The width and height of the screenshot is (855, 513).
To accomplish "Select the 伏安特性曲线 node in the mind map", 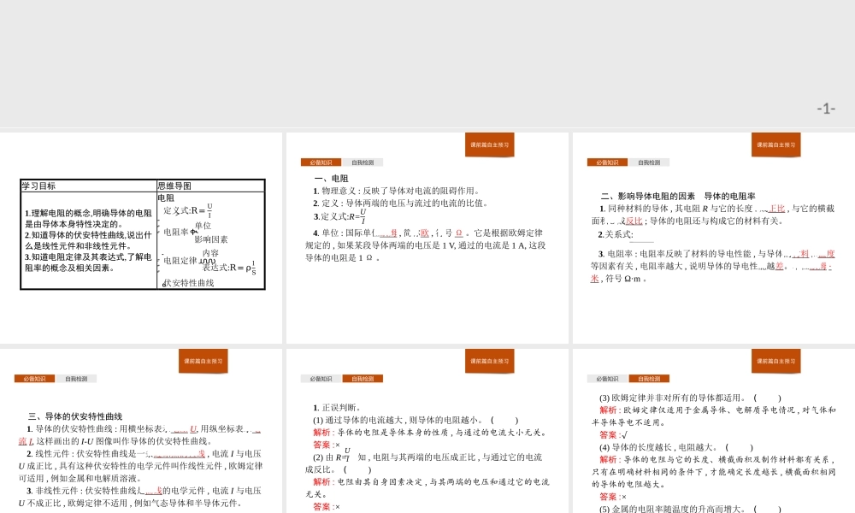I will coord(189,283).
